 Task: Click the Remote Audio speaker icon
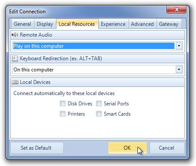click(15, 35)
